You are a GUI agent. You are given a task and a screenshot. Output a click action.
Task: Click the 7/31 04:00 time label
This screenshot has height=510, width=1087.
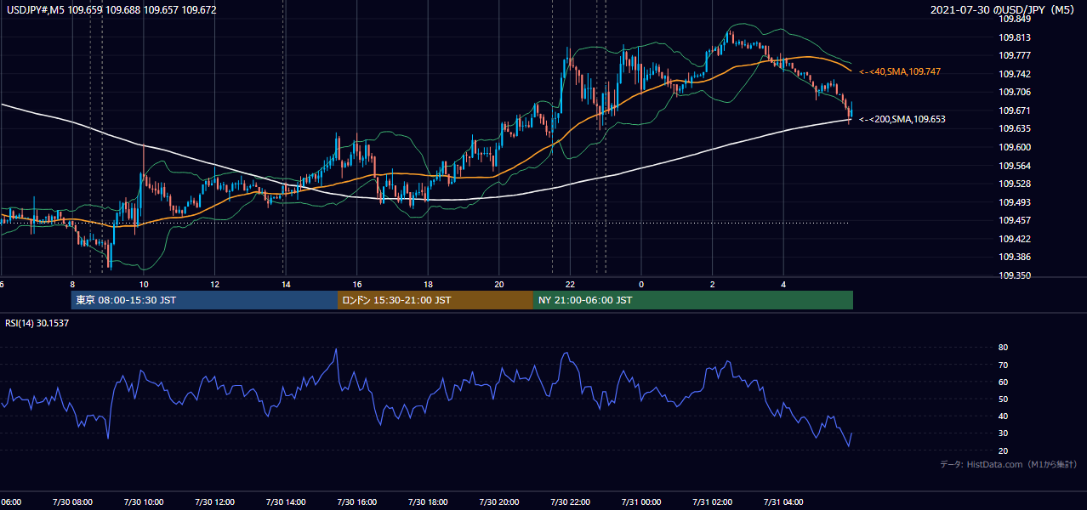point(783,502)
